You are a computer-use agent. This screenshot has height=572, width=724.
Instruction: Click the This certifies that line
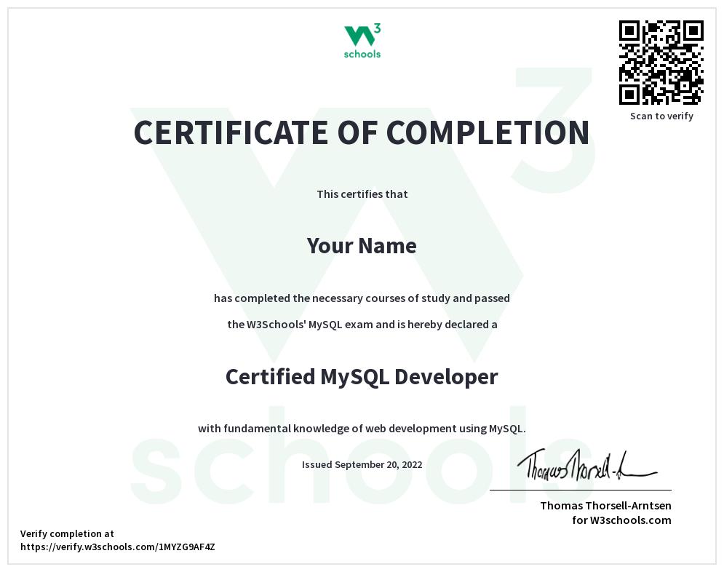tap(362, 194)
